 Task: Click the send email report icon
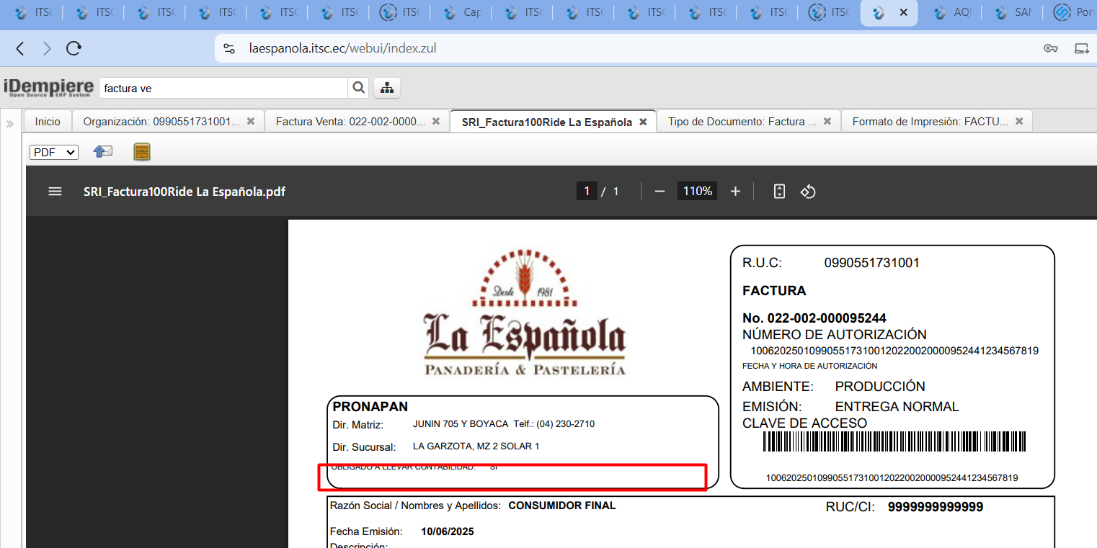[103, 152]
